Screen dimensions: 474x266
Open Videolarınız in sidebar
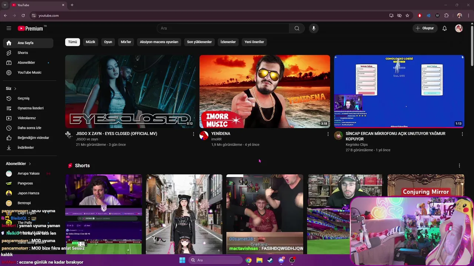pyautogui.click(x=28, y=118)
